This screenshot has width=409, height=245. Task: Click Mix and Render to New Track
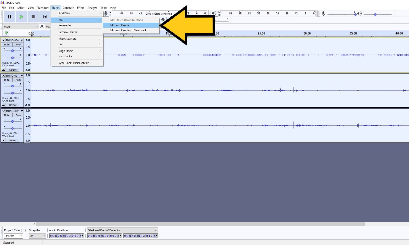(x=129, y=30)
